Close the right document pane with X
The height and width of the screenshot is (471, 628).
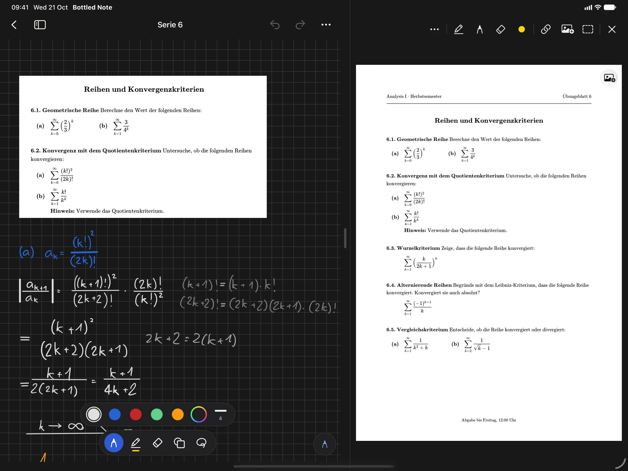point(612,29)
